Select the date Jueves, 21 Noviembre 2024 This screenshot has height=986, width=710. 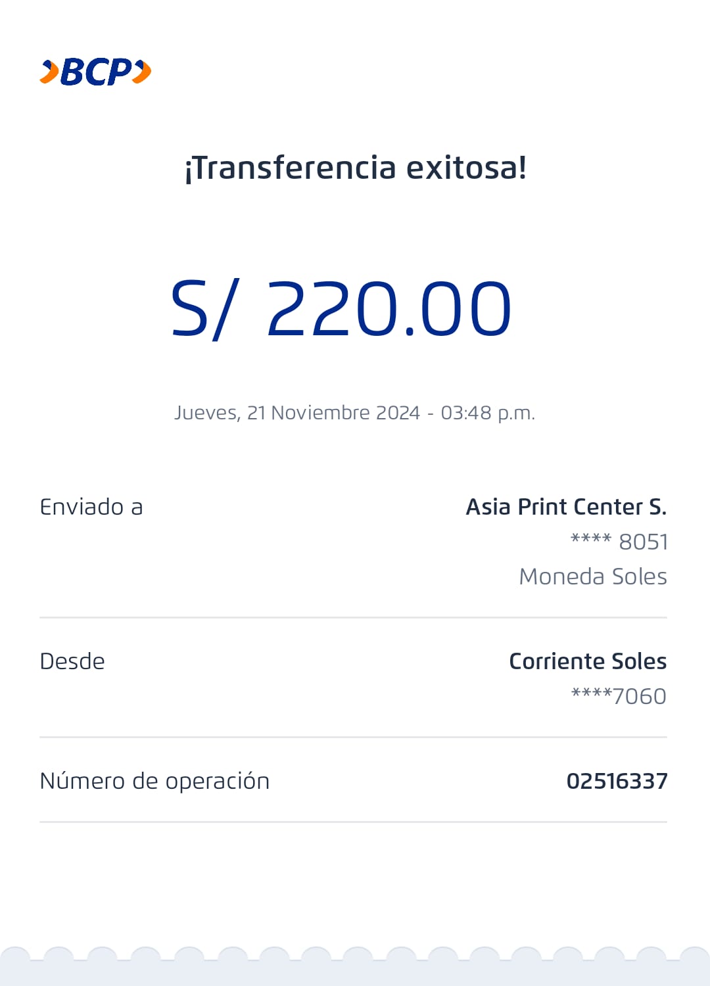(x=296, y=413)
